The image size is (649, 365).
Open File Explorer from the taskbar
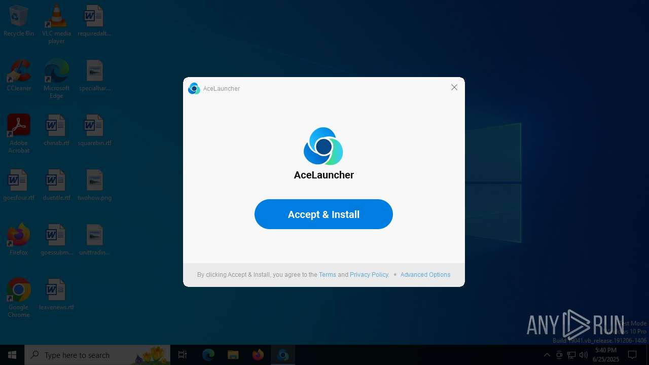pyautogui.click(x=233, y=355)
